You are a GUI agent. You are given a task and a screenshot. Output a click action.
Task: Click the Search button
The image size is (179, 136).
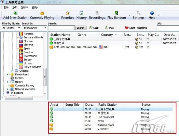pyautogui.click(x=81, y=28)
